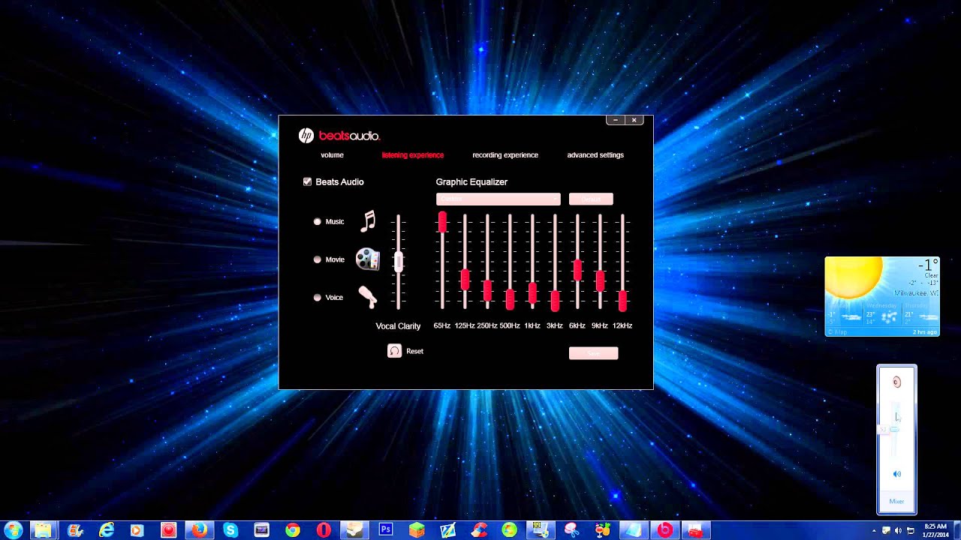Click the system volume slider handle
Viewport: 961px width, 540px height.
[894, 429]
